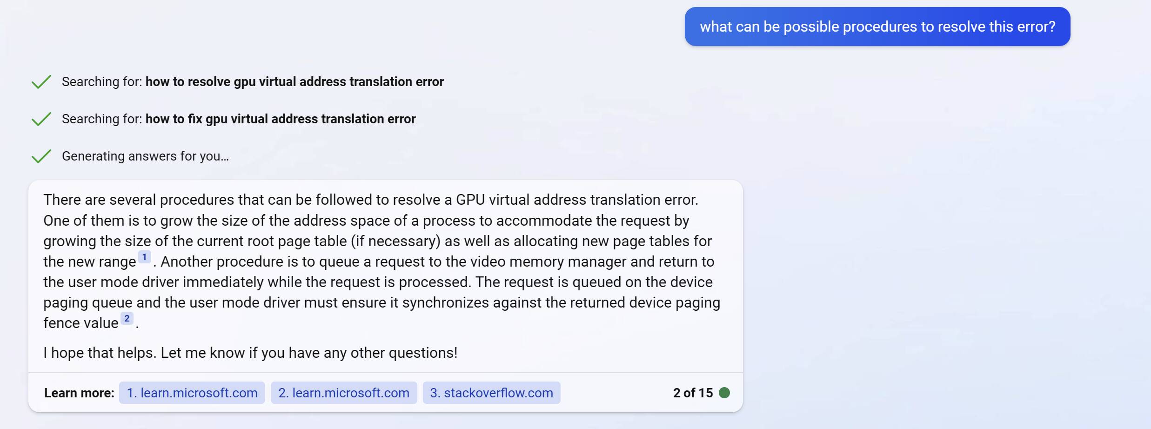Click the bold query 'how to fix gpu virtual address translation error'

(281, 119)
